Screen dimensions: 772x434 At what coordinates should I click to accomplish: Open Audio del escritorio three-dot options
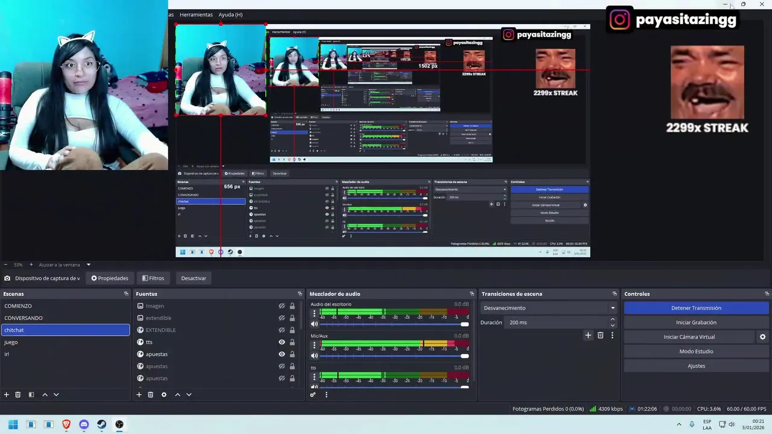click(x=314, y=314)
